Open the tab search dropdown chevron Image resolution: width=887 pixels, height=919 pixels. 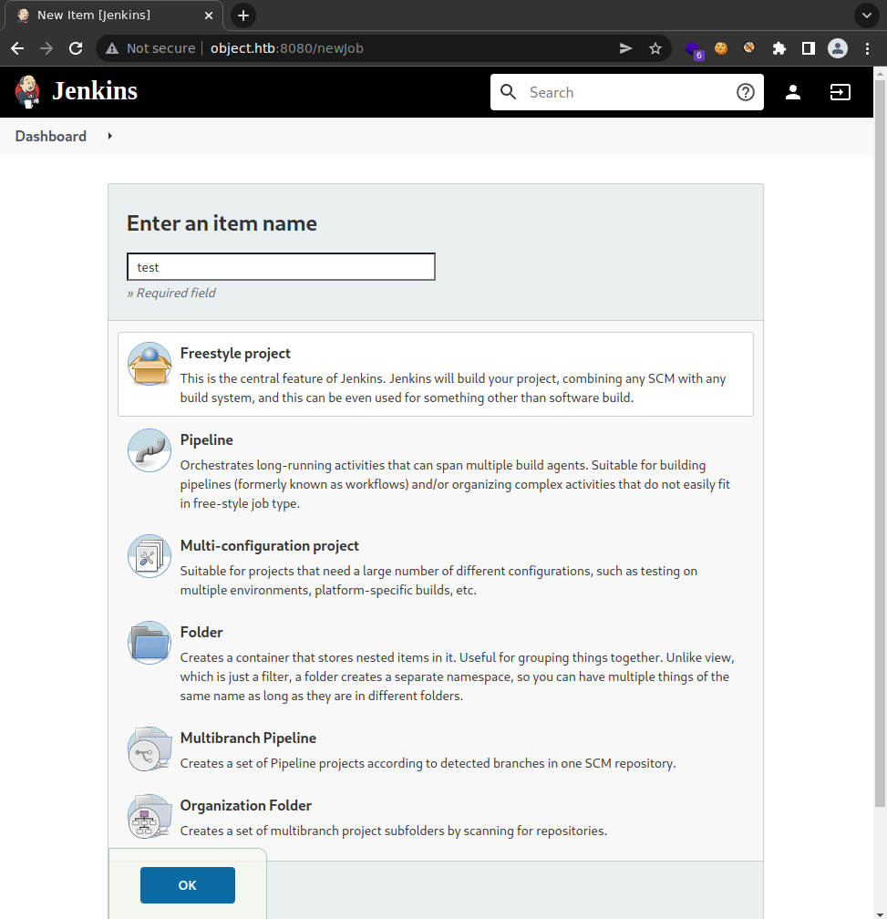tap(866, 15)
